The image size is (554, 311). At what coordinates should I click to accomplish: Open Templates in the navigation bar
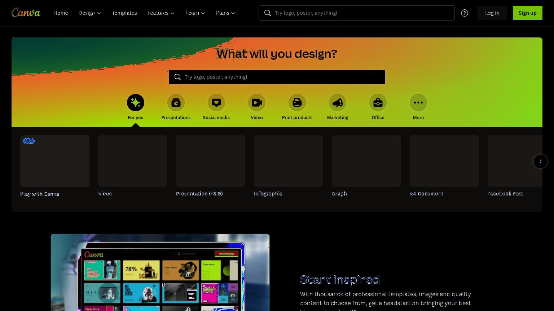coord(124,13)
